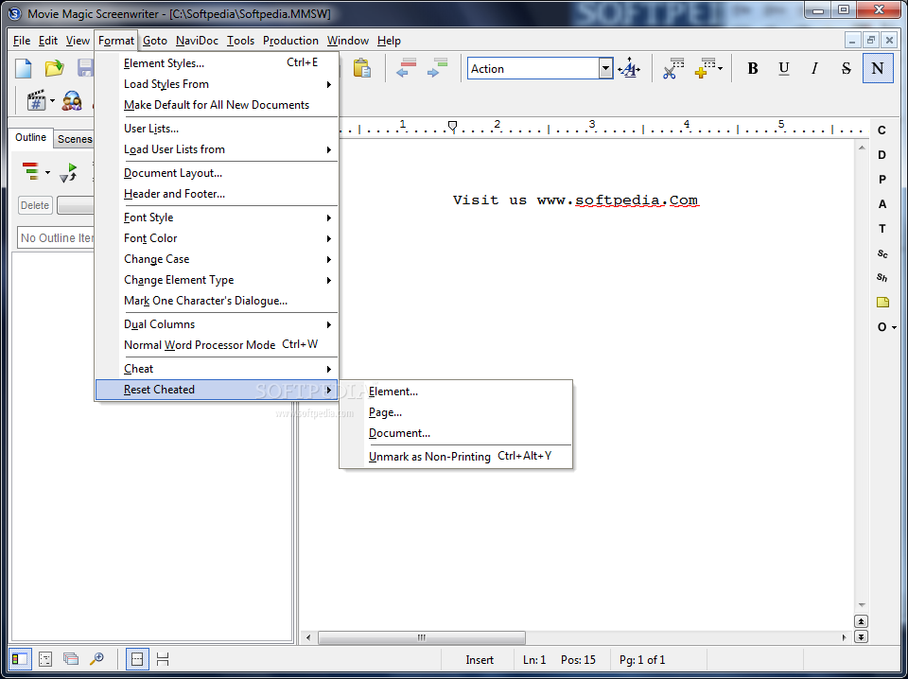Toggle Underline formatting
The width and height of the screenshot is (908, 679).
click(x=783, y=68)
